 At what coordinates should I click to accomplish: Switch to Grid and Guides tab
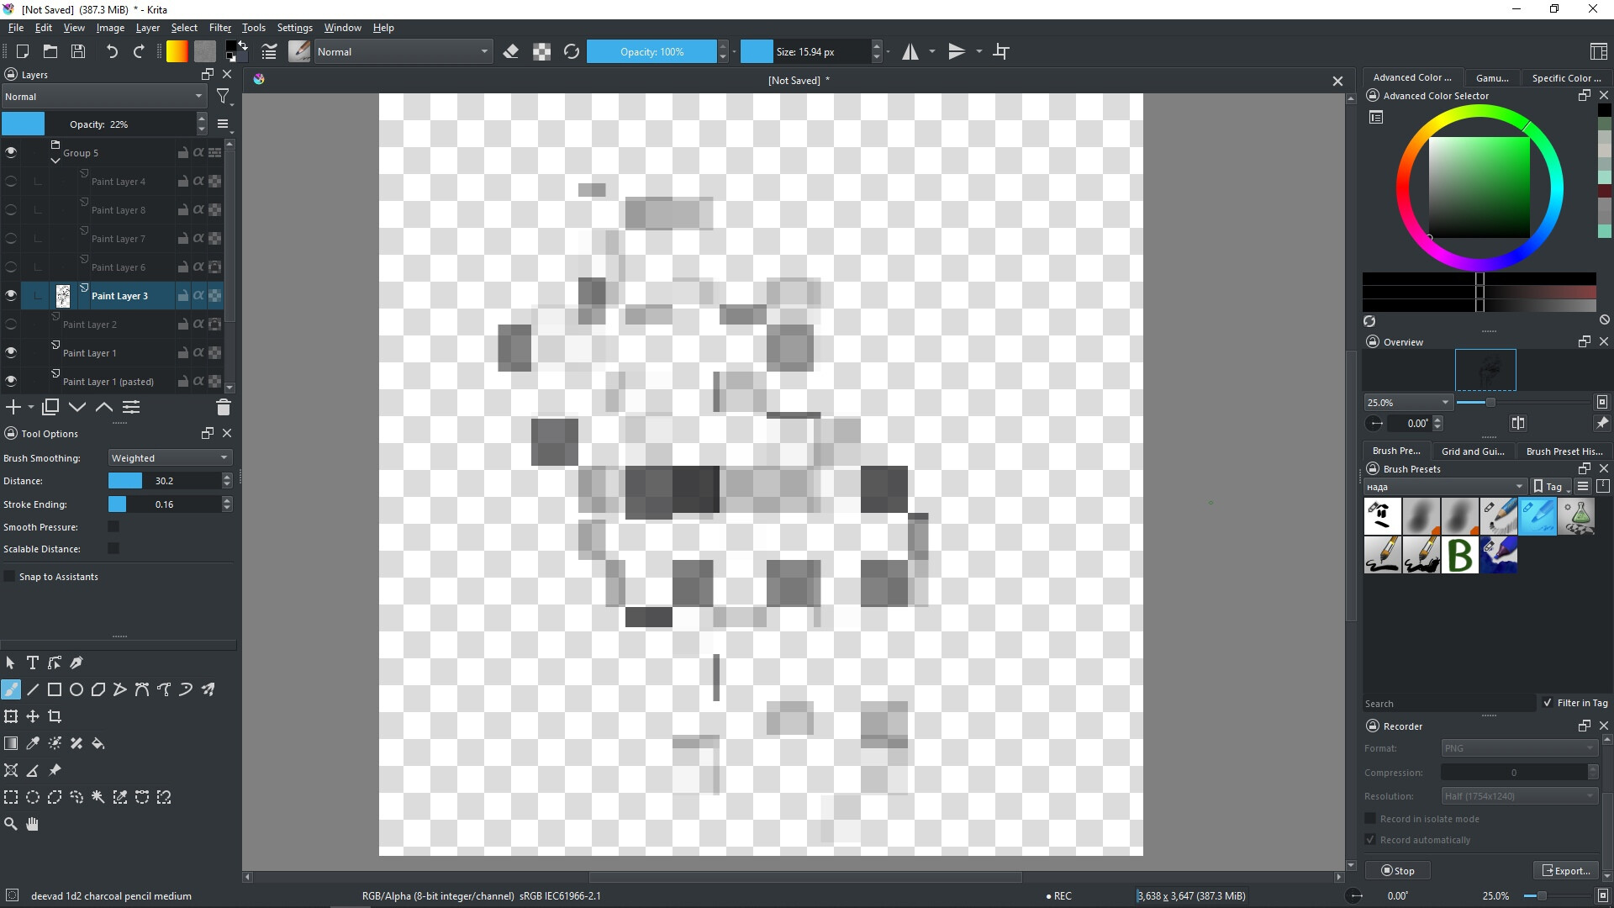point(1472,451)
